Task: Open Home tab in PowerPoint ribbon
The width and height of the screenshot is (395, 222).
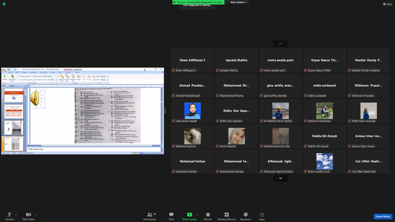Action: 10,72
